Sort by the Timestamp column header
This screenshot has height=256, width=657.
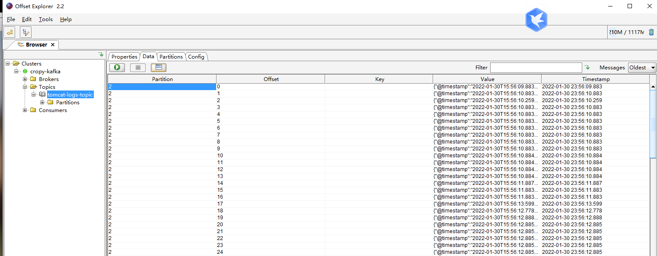pos(596,79)
